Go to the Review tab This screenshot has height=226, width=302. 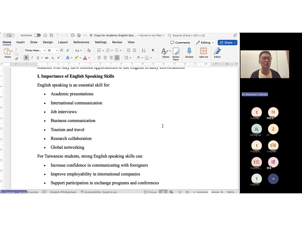[117, 42]
